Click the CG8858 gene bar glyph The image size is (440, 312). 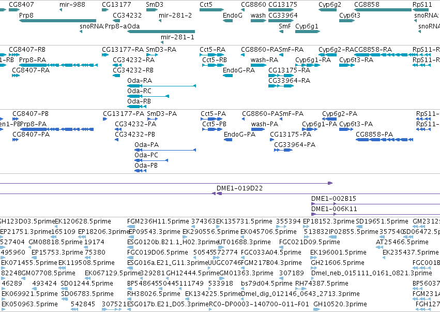(383, 10)
